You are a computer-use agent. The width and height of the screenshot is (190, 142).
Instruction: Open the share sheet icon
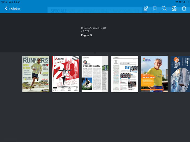(184, 8)
